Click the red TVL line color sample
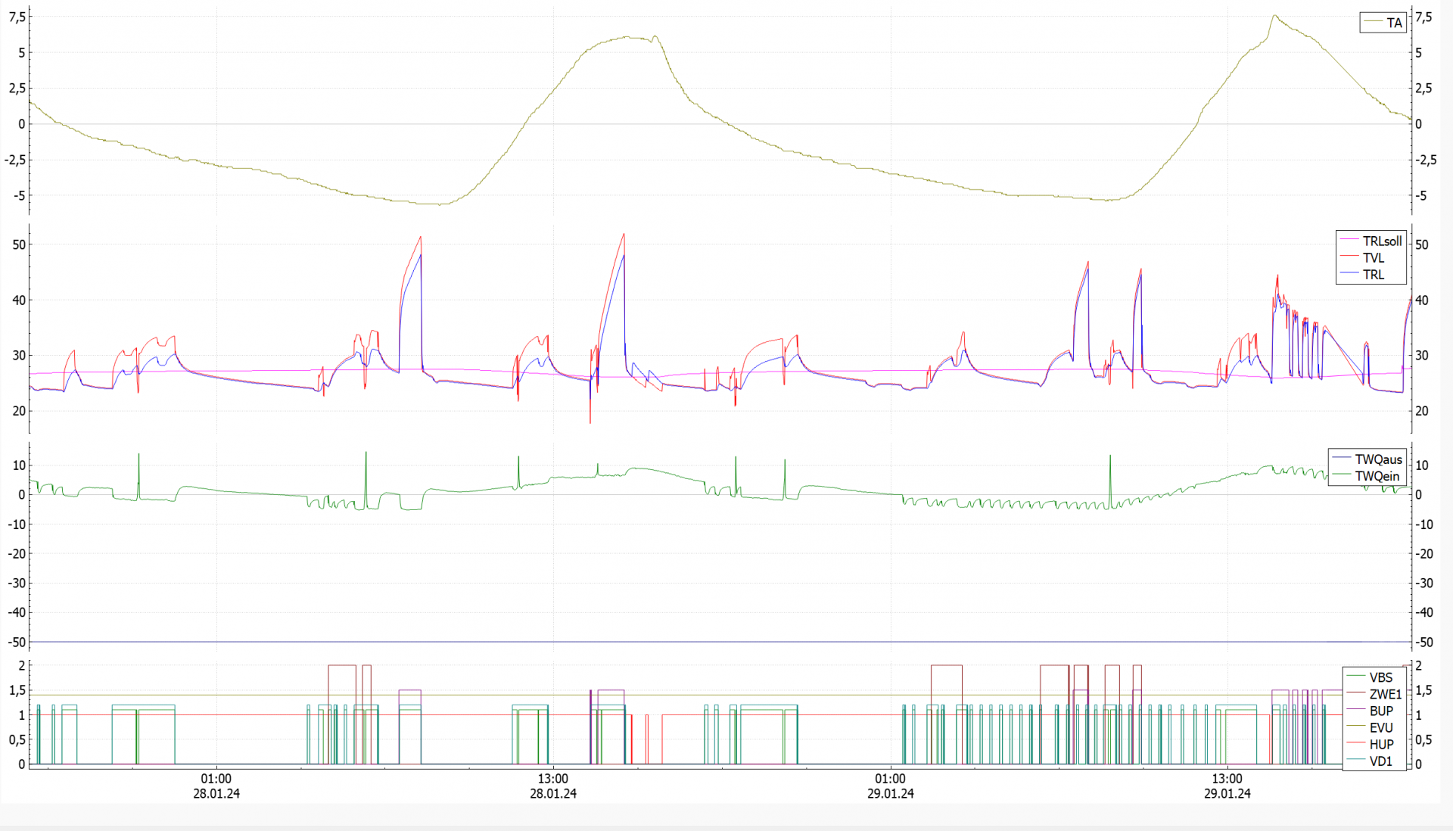The height and width of the screenshot is (831, 1453). [x=1350, y=258]
